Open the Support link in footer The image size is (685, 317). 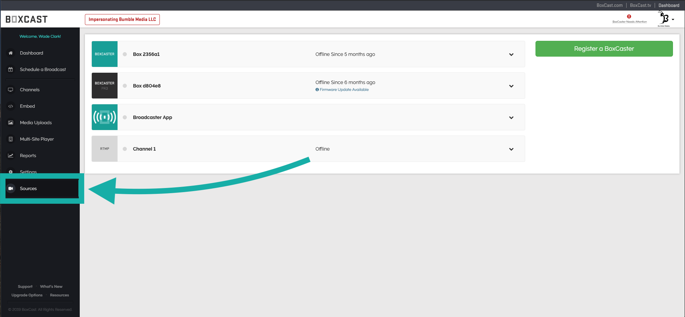click(25, 286)
